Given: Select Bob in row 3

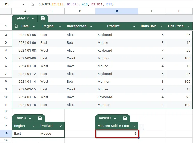Looking at the screenshot, I should [x=80, y=43].
